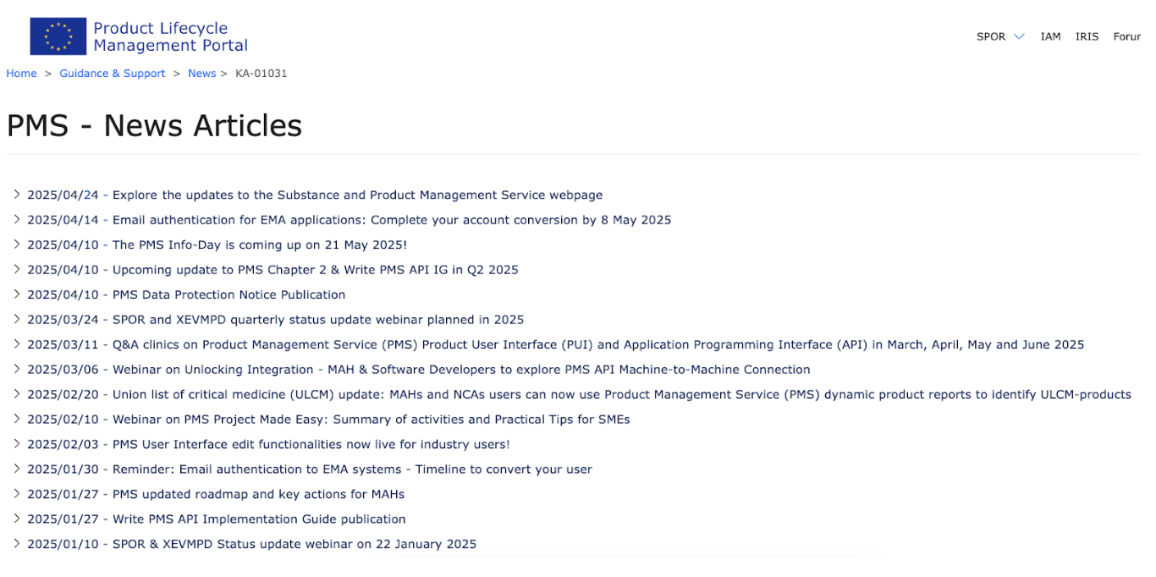Viewport: 1156px width, 577px height.
Task: Open the Guidance & Support breadcrumb link
Action: [112, 74]
